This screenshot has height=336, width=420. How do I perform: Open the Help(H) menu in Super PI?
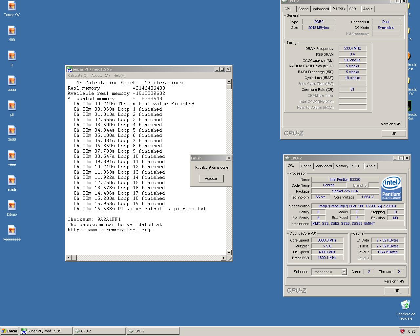click(x=119, y=75)
